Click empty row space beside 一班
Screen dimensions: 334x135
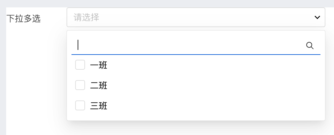point(213,65)
